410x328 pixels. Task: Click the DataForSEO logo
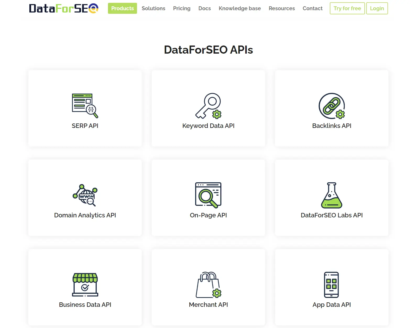[64, 8]
